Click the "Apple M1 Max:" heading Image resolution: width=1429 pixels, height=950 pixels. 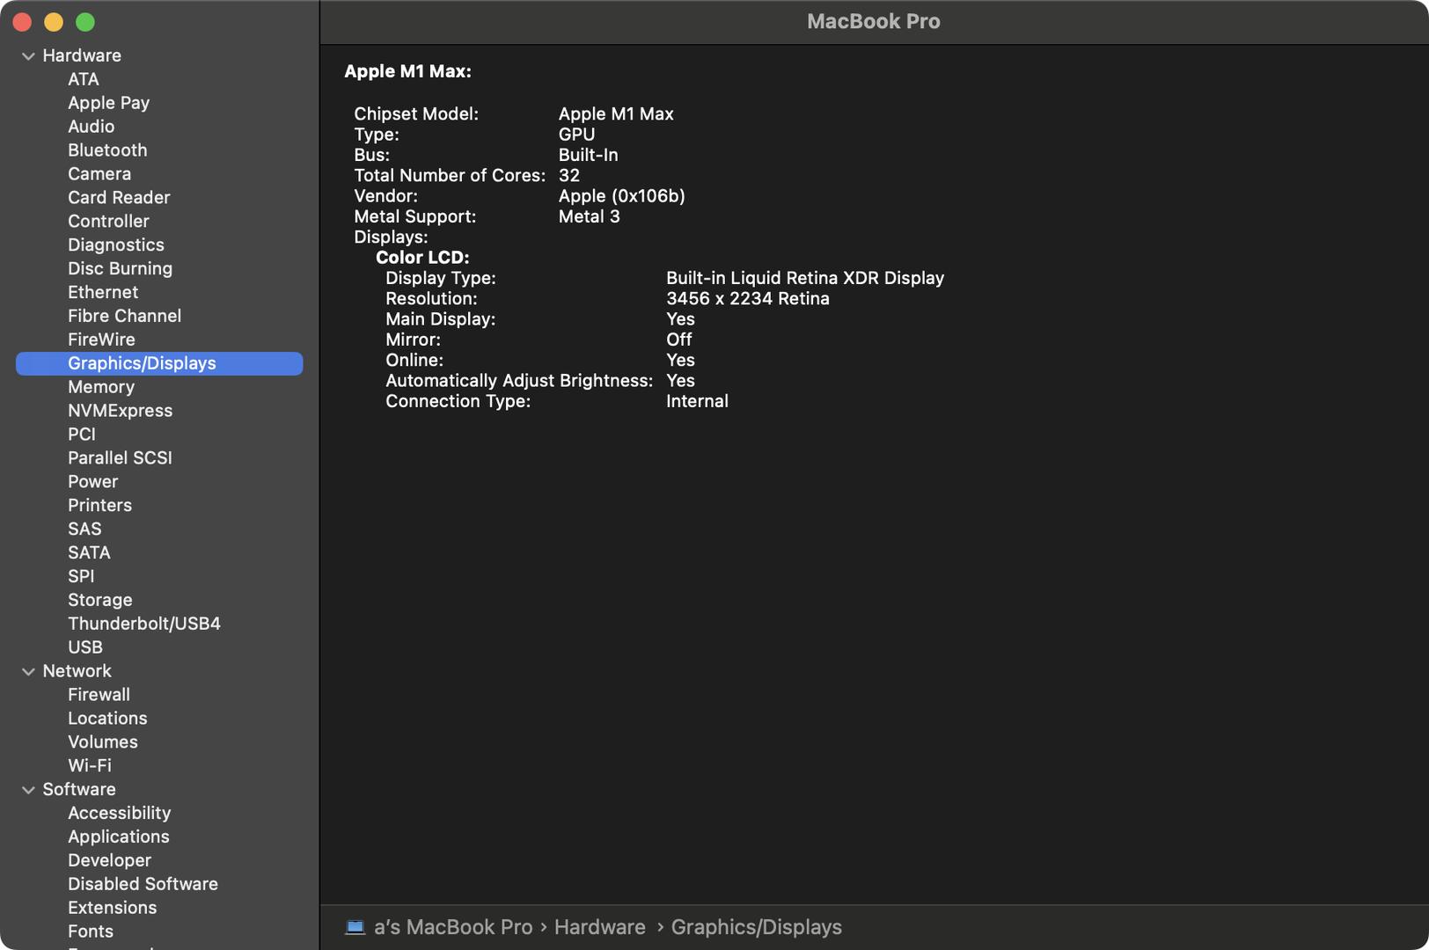tap(407, 72)
